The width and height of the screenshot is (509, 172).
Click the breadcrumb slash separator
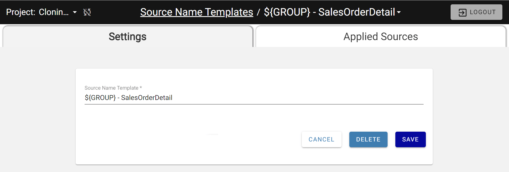click(x=258, y=12)
